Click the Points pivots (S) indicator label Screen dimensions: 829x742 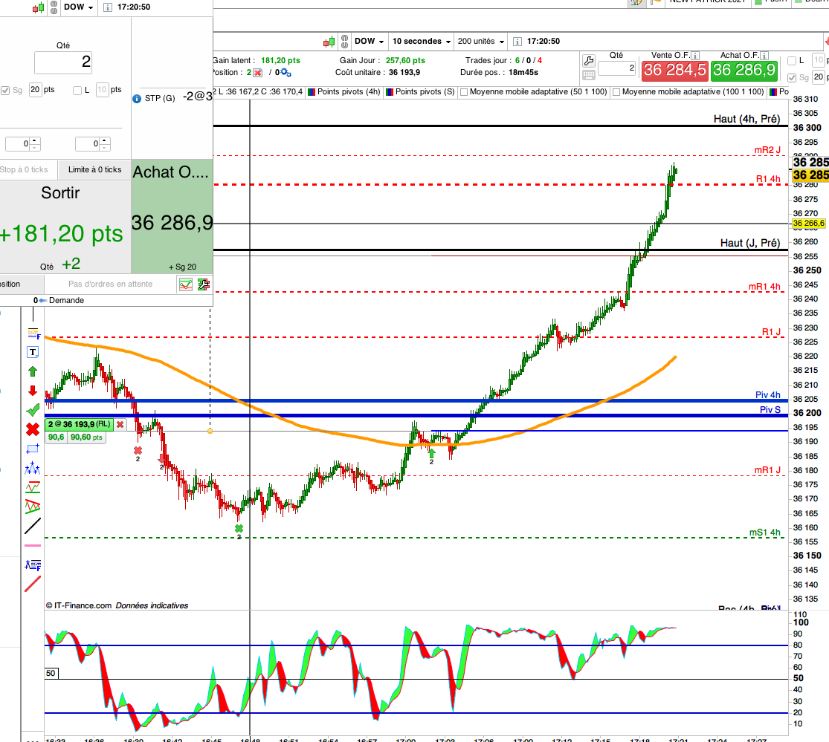(425, 92)
